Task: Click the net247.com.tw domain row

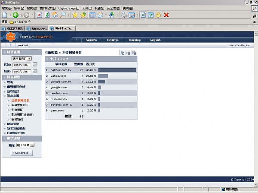Action: pyautogui.click(x=91, y=70)
